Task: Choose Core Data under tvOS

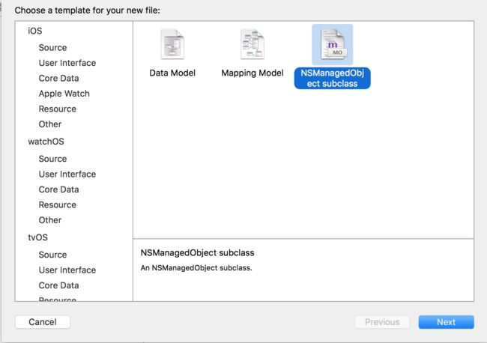Action: pos(58,285)
